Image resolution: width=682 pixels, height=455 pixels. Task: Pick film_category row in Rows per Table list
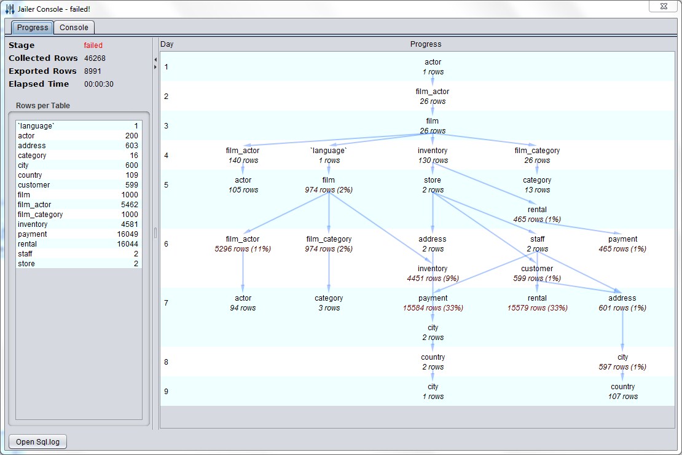coord(78,215)
